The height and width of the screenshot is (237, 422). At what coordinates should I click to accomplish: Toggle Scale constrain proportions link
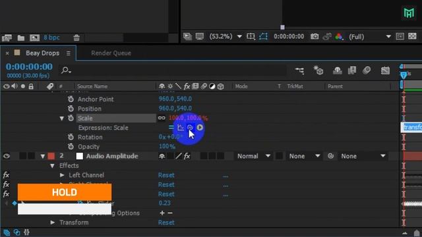162,118
